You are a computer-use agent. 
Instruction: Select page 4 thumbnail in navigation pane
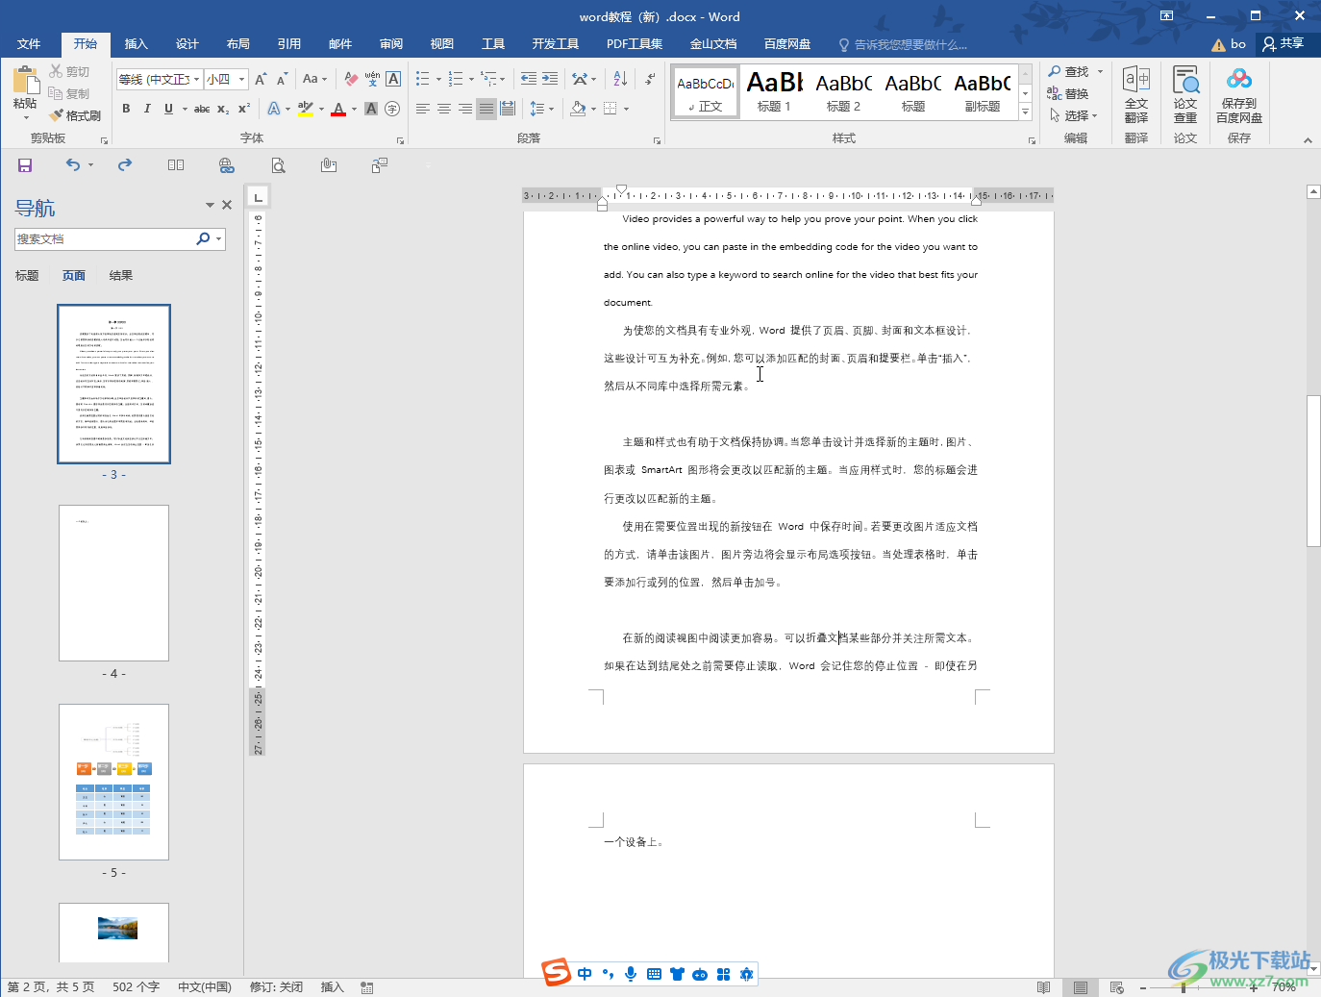[114, 583]
